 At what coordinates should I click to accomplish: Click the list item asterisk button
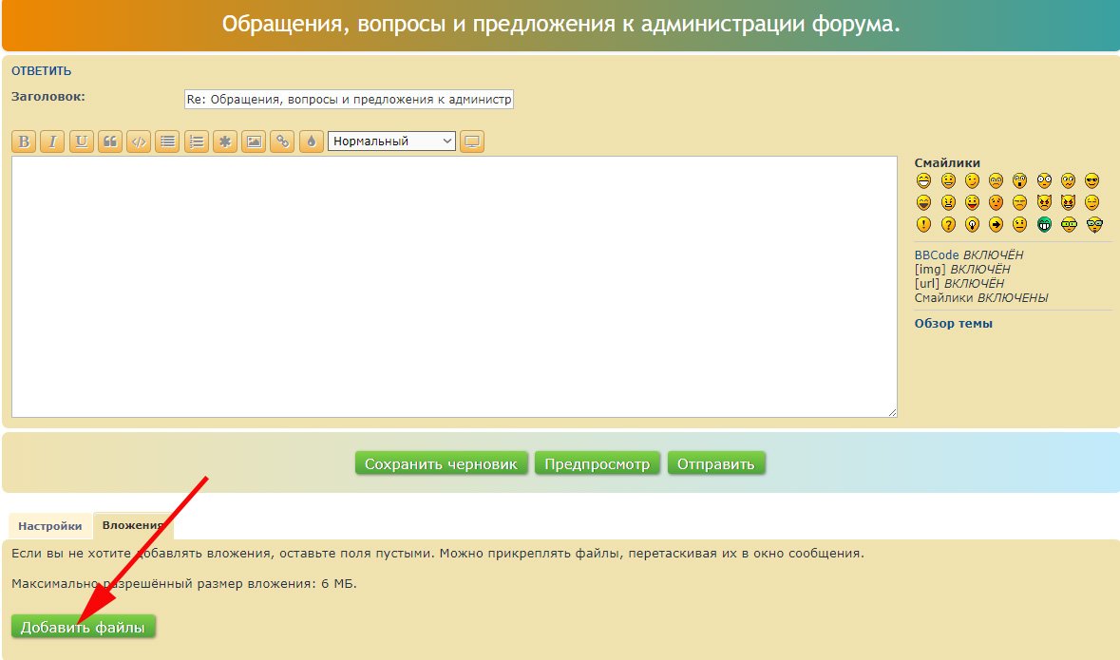(x=225, y=141)
